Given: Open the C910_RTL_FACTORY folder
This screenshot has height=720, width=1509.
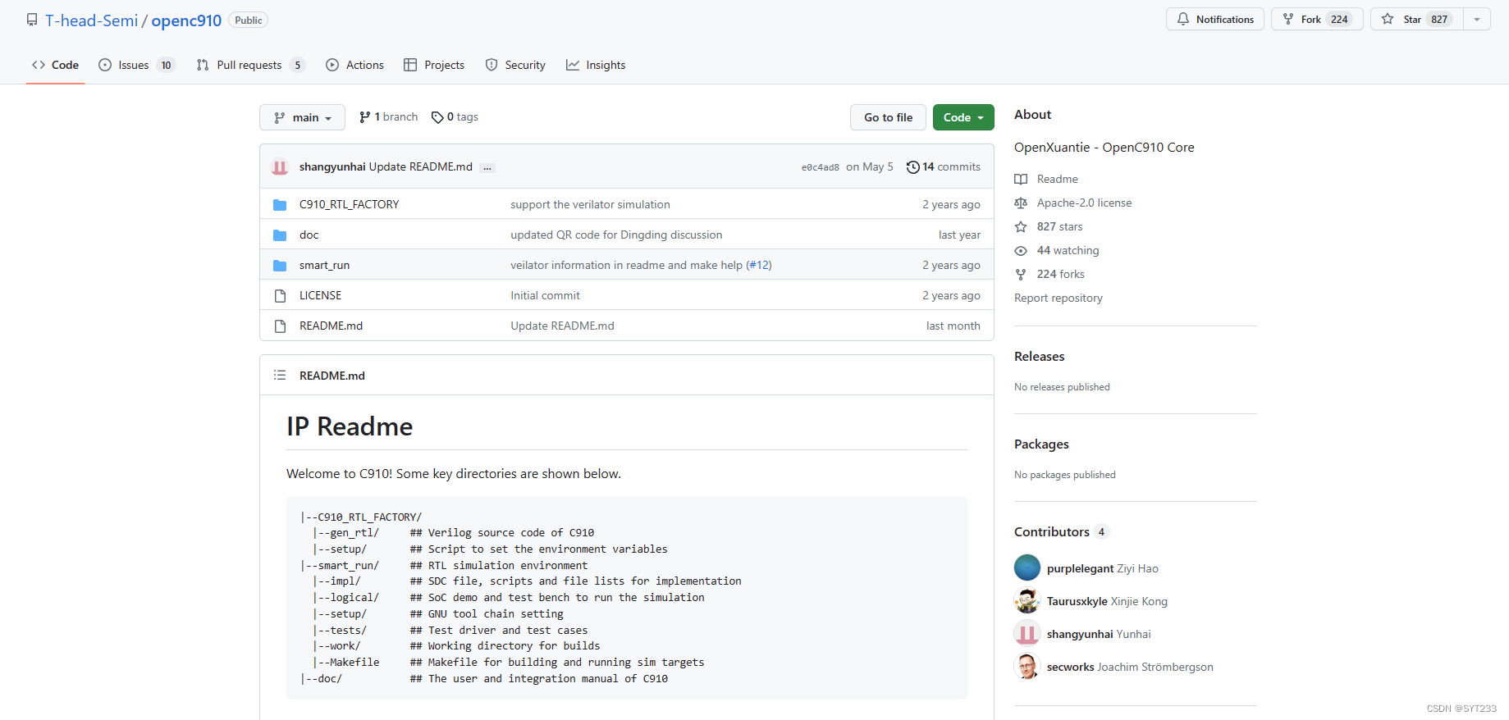Looking at the screenshot, I should 350,204.
